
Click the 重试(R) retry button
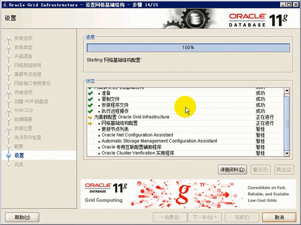[x=260, y=170]
